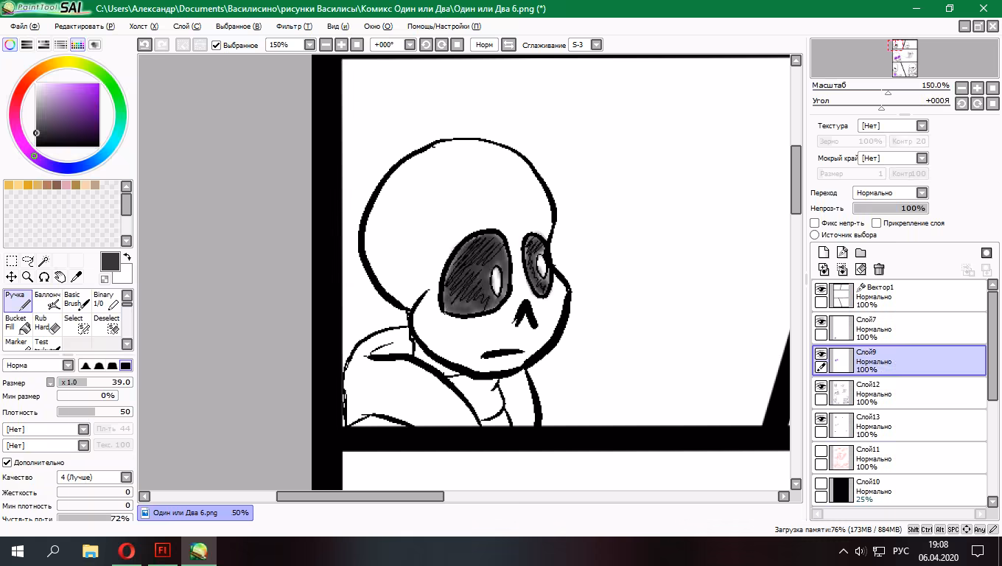The width and height of the screenshot is (1002, 566).
Task: Show the color wheel panel
Action: [10, 45]
